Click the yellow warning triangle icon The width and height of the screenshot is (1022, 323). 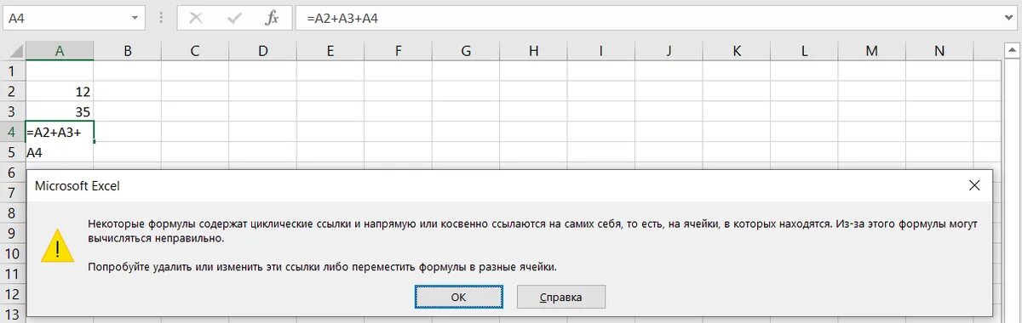[57, 246]
